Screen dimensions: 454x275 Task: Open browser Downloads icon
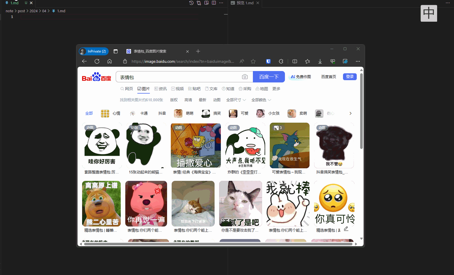320,61
